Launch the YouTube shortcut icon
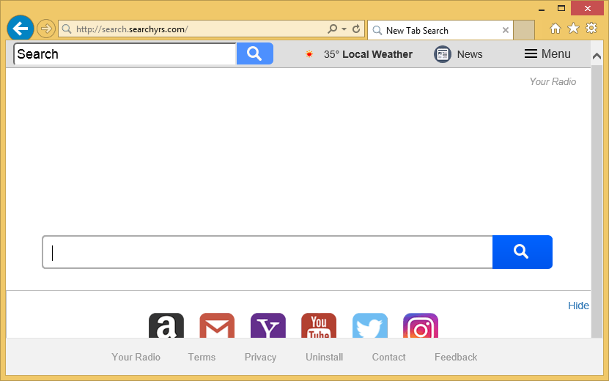The width and height of the screenshot is (609, 381). pyautogui.click(x=319, y=328)
